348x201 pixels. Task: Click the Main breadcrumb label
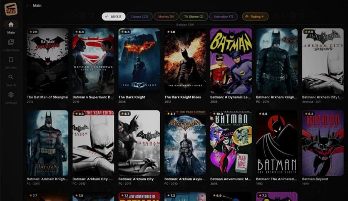[37, 5]
